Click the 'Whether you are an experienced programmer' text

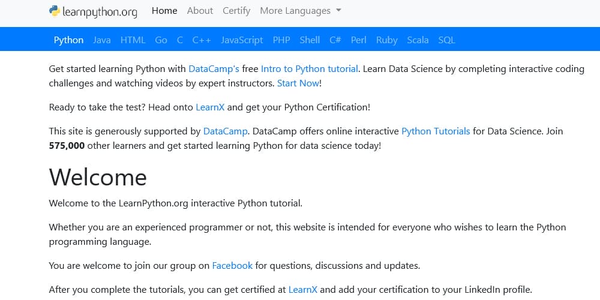[307, 235]
